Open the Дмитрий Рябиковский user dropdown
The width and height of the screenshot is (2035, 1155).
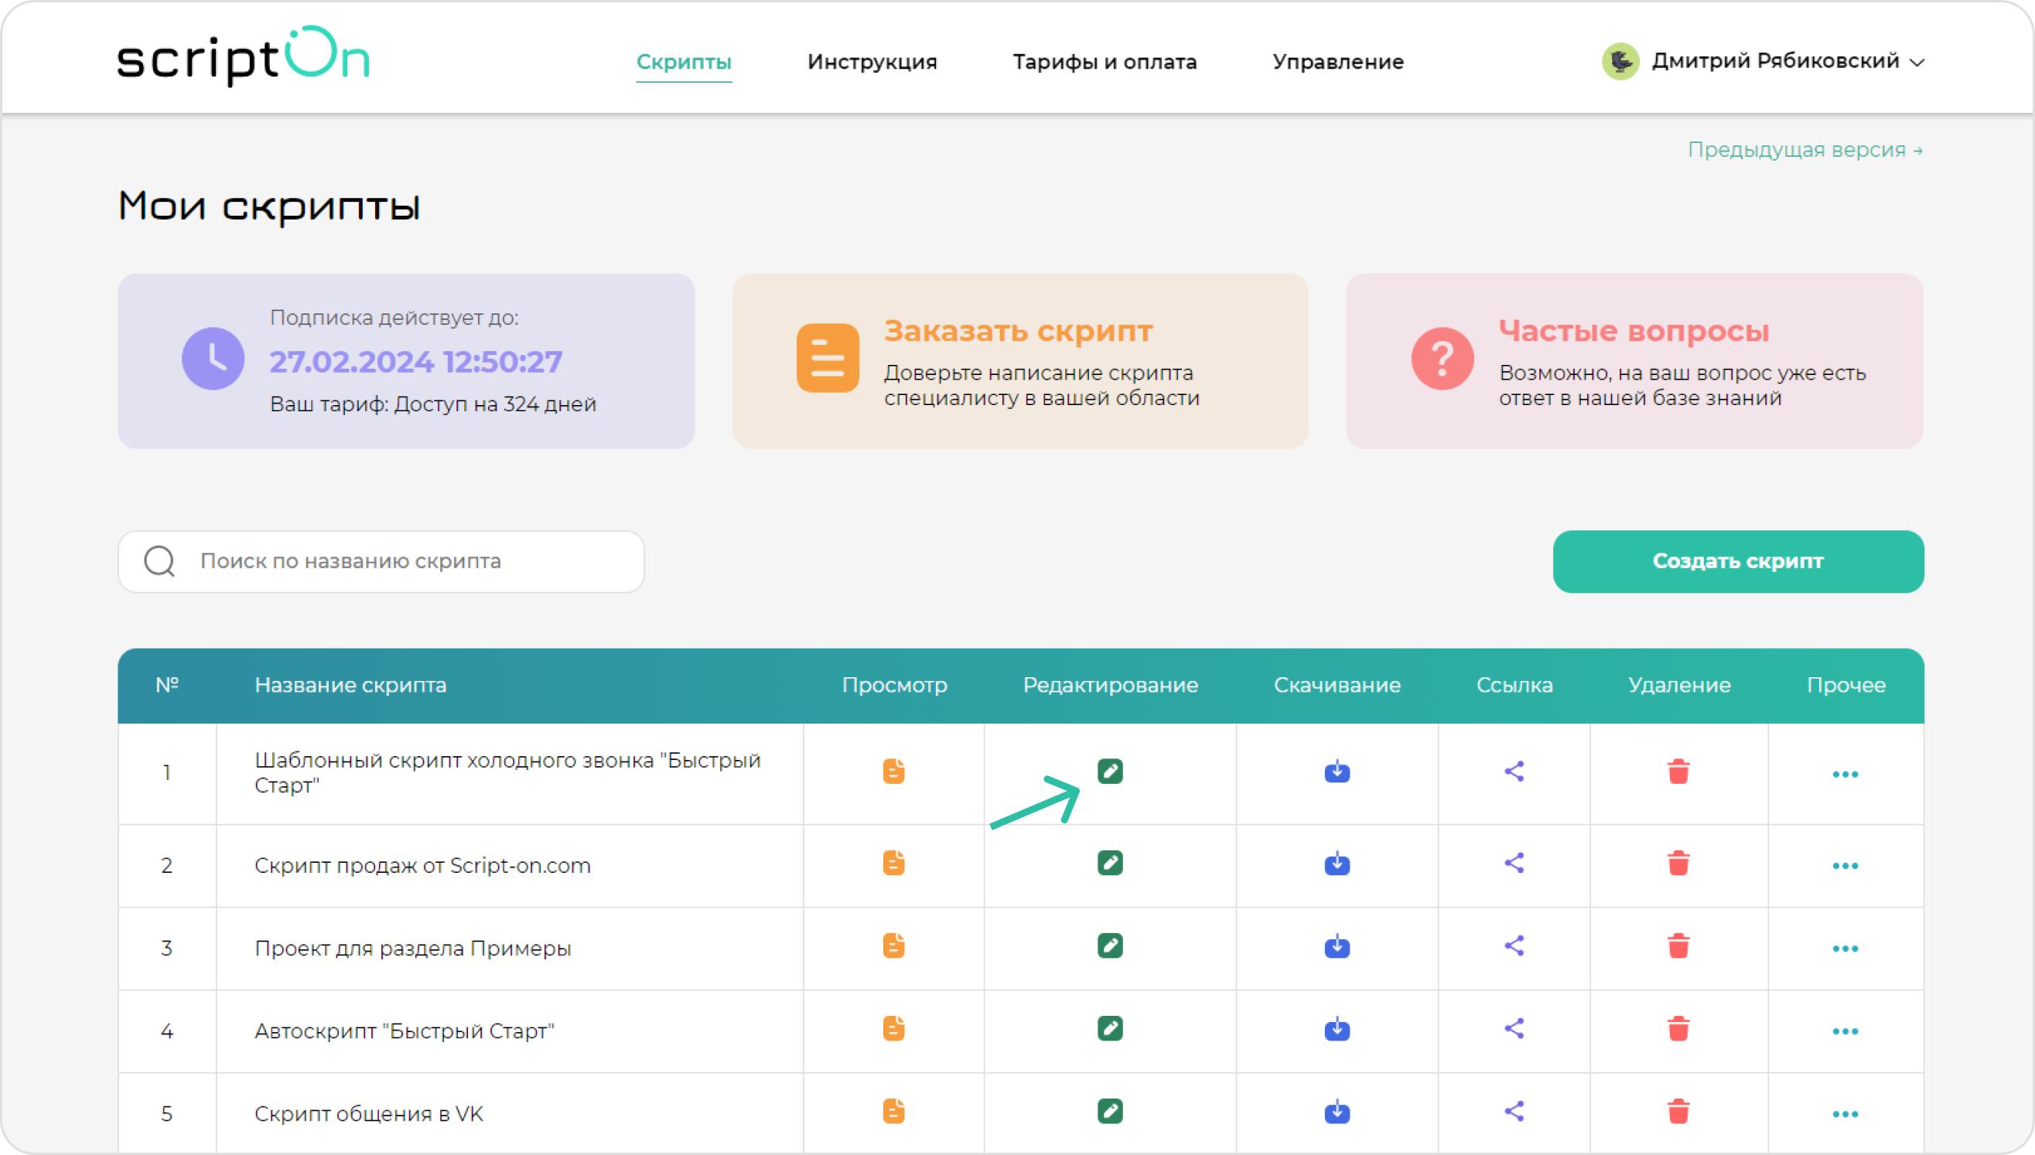tap(1764, 61)
